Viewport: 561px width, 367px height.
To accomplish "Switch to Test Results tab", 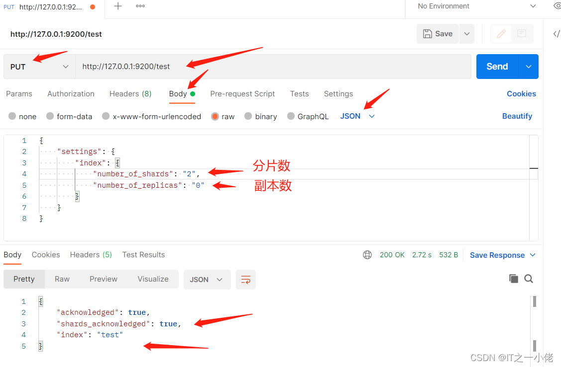I will coord(143,255).
